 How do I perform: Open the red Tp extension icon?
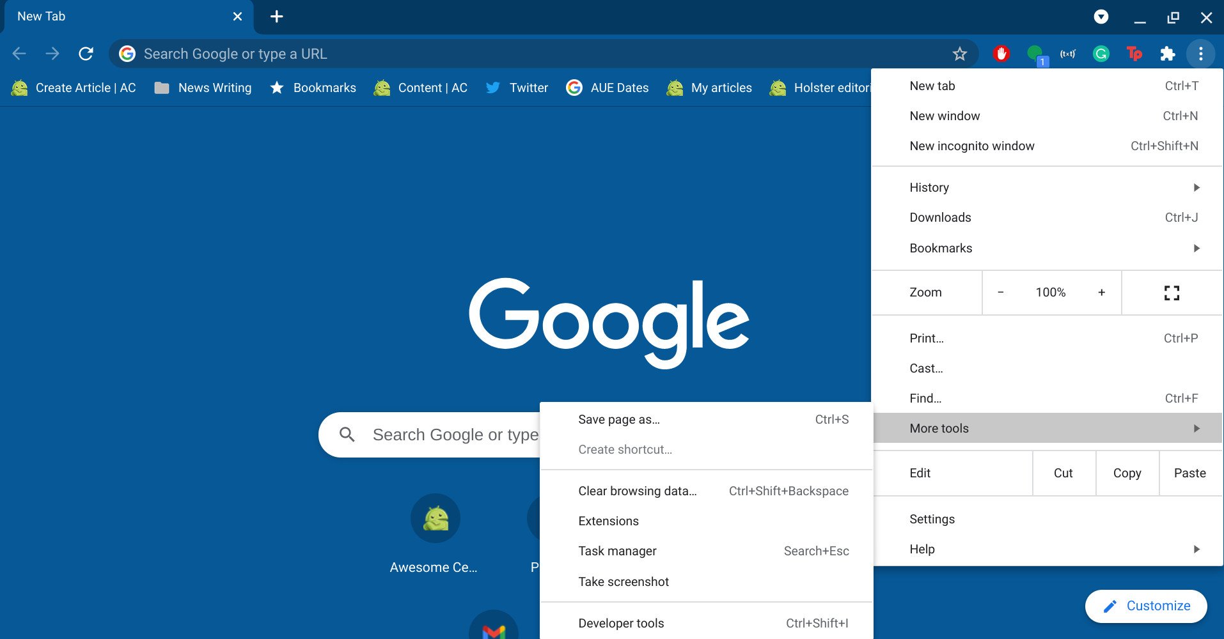(x=1134, y=54)
